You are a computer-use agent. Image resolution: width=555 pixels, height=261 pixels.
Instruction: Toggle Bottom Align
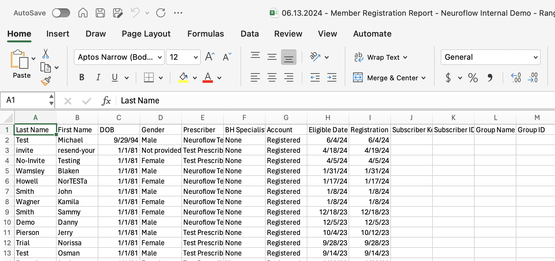pos(289,57)
